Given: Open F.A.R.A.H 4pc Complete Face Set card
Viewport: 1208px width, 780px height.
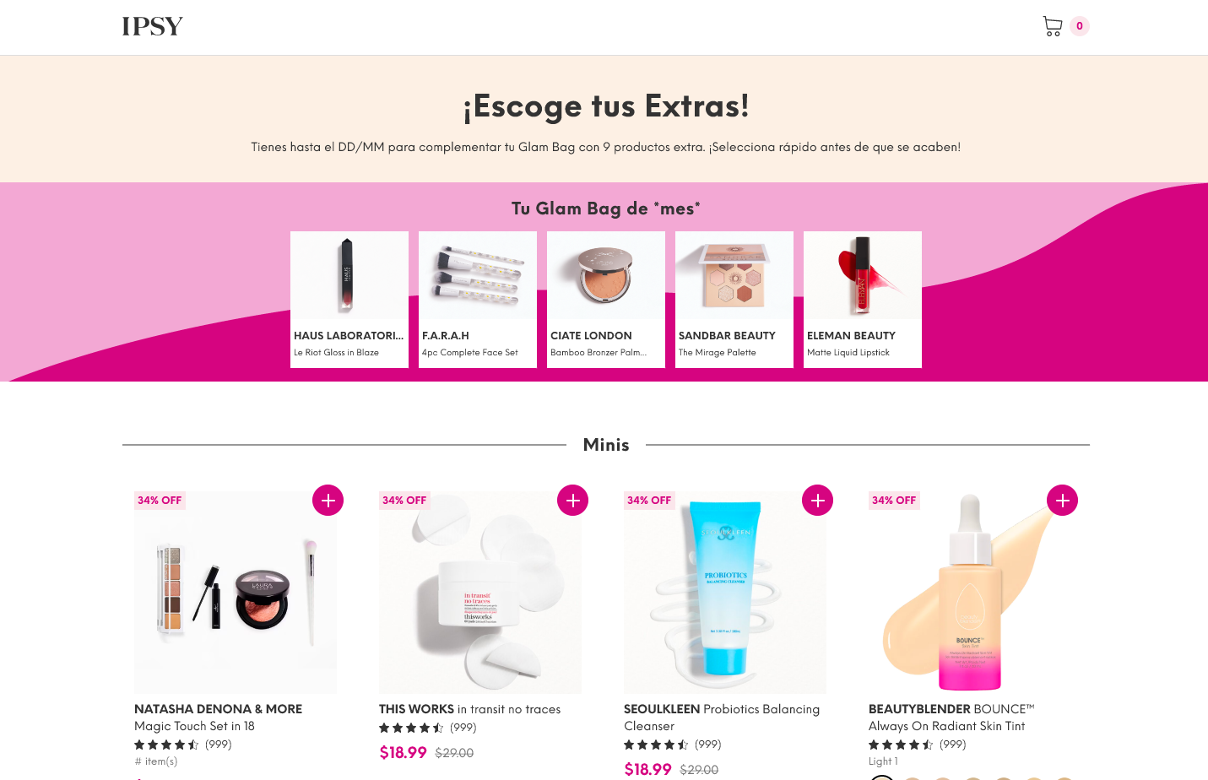Looking at the screenshot, I should (478, 300).
